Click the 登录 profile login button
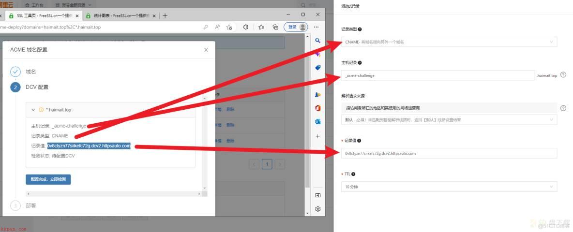This screenshot has width=573, height=232. click(x=296, y=27)
